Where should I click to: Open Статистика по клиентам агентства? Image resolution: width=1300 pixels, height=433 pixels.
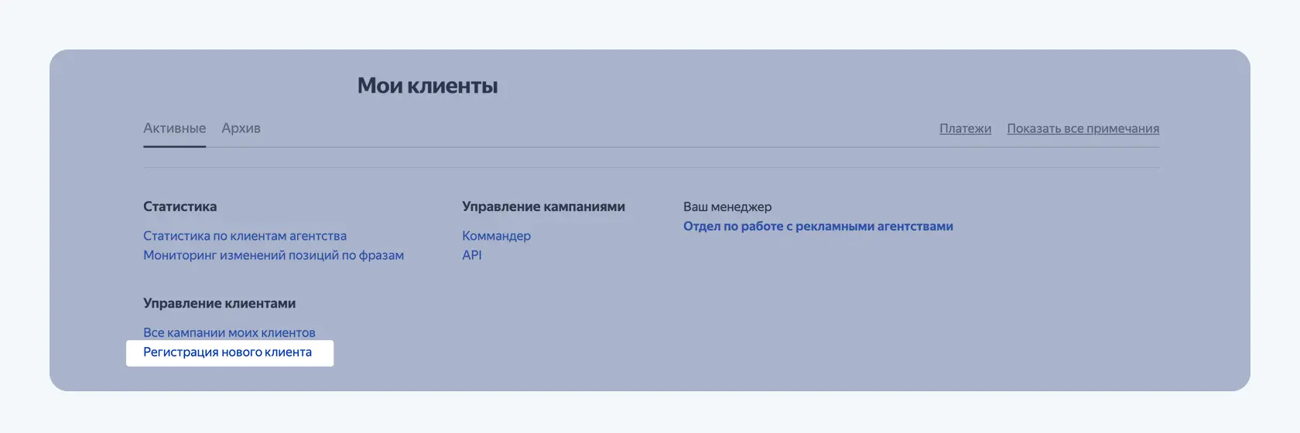[245, 236]
